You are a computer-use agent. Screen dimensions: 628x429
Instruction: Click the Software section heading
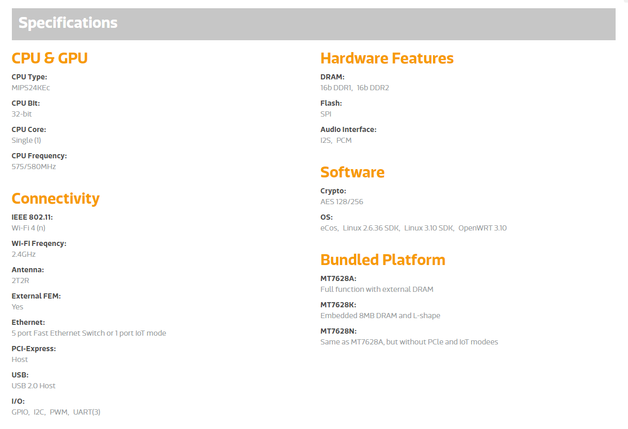352,172
